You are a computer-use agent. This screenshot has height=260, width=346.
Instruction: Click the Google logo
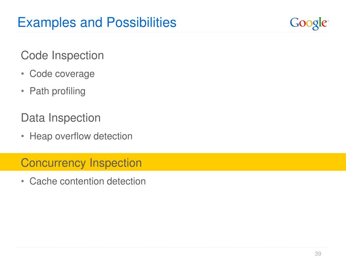click(309, 23)
